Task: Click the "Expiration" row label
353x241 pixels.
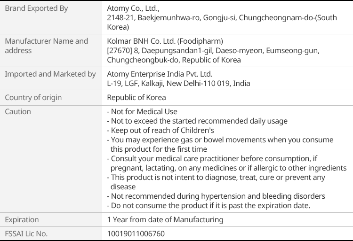Action: tap(22, 220)
